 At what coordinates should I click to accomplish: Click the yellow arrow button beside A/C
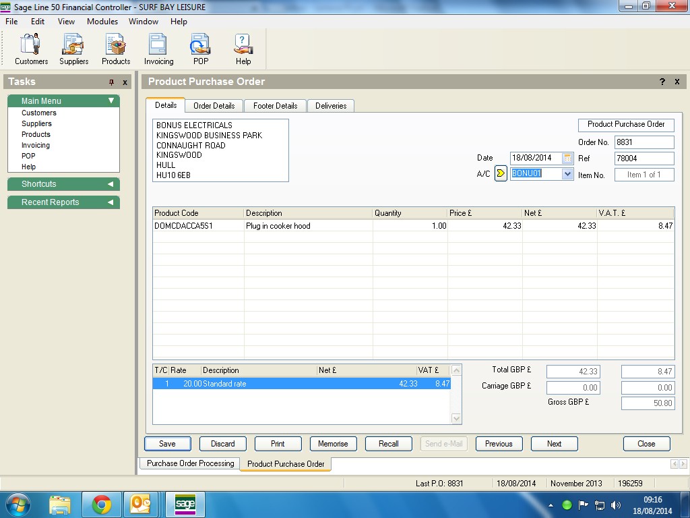501,174
